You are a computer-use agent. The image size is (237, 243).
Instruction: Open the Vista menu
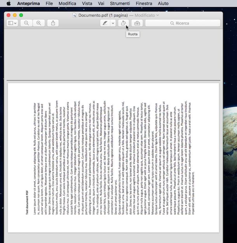tap(87, 3)
